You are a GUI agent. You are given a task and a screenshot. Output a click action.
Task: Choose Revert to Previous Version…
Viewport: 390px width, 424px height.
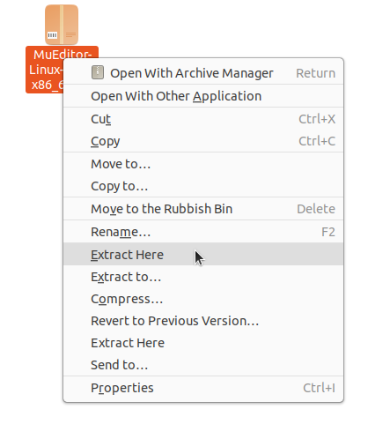click(x=203, y=321)
